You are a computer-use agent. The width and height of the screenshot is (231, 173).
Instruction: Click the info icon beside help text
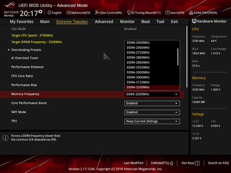[x=5, y=138]
